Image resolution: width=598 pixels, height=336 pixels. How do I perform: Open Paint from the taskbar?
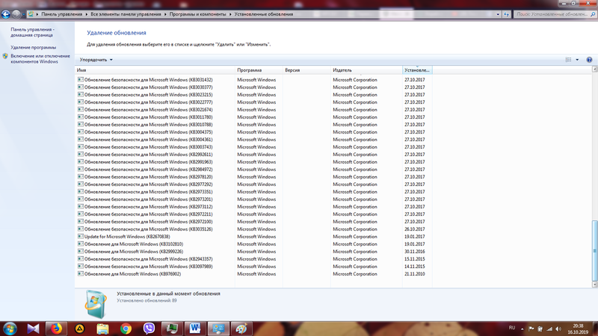pyautogui.click(x=241, y=329)
